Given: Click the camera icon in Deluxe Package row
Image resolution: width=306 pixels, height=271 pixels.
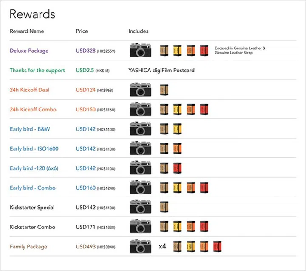Looking at the screenshot, I should (141, 51).
